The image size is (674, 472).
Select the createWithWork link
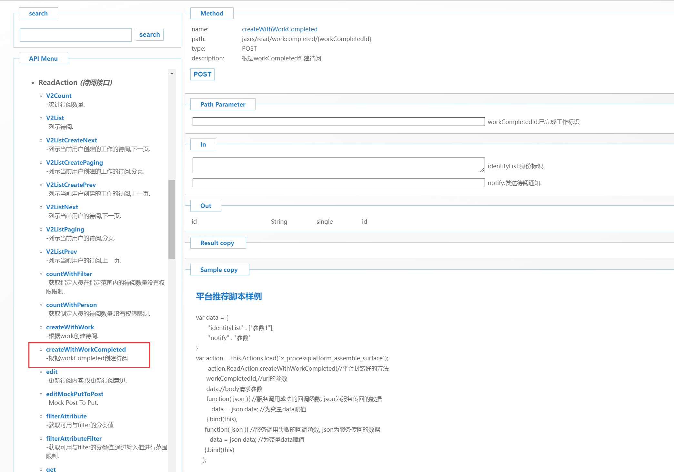coord(70,327)
